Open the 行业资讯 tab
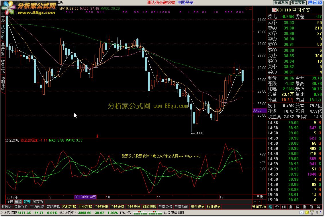Image resolution: width=325 pixels, height=217 pixels. coord(214,207)
